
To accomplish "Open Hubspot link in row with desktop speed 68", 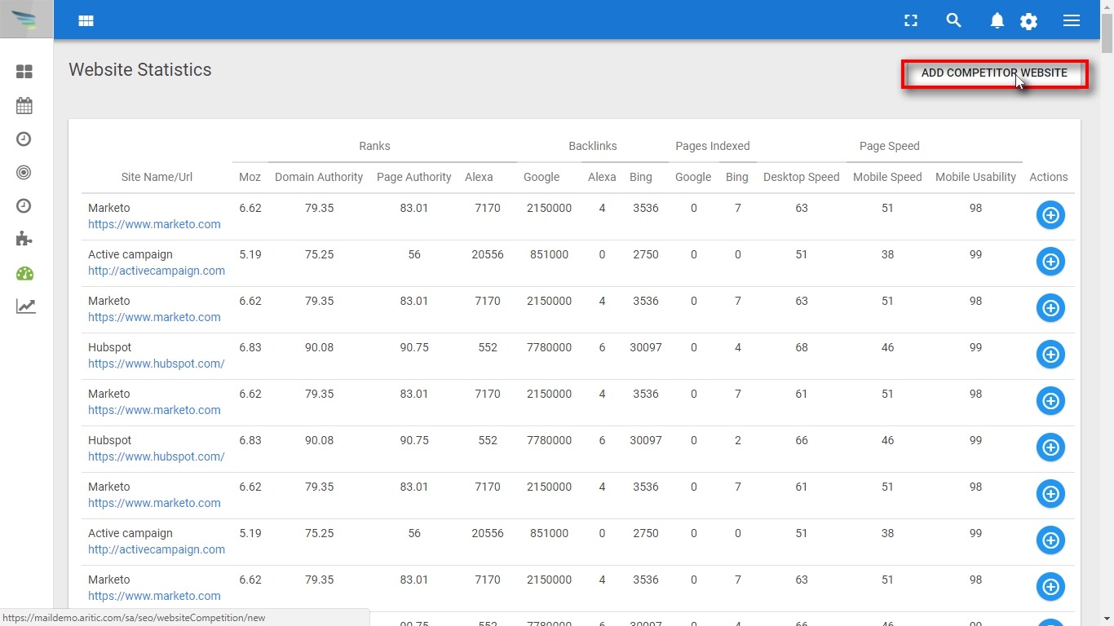I will (x=157, y=364).
